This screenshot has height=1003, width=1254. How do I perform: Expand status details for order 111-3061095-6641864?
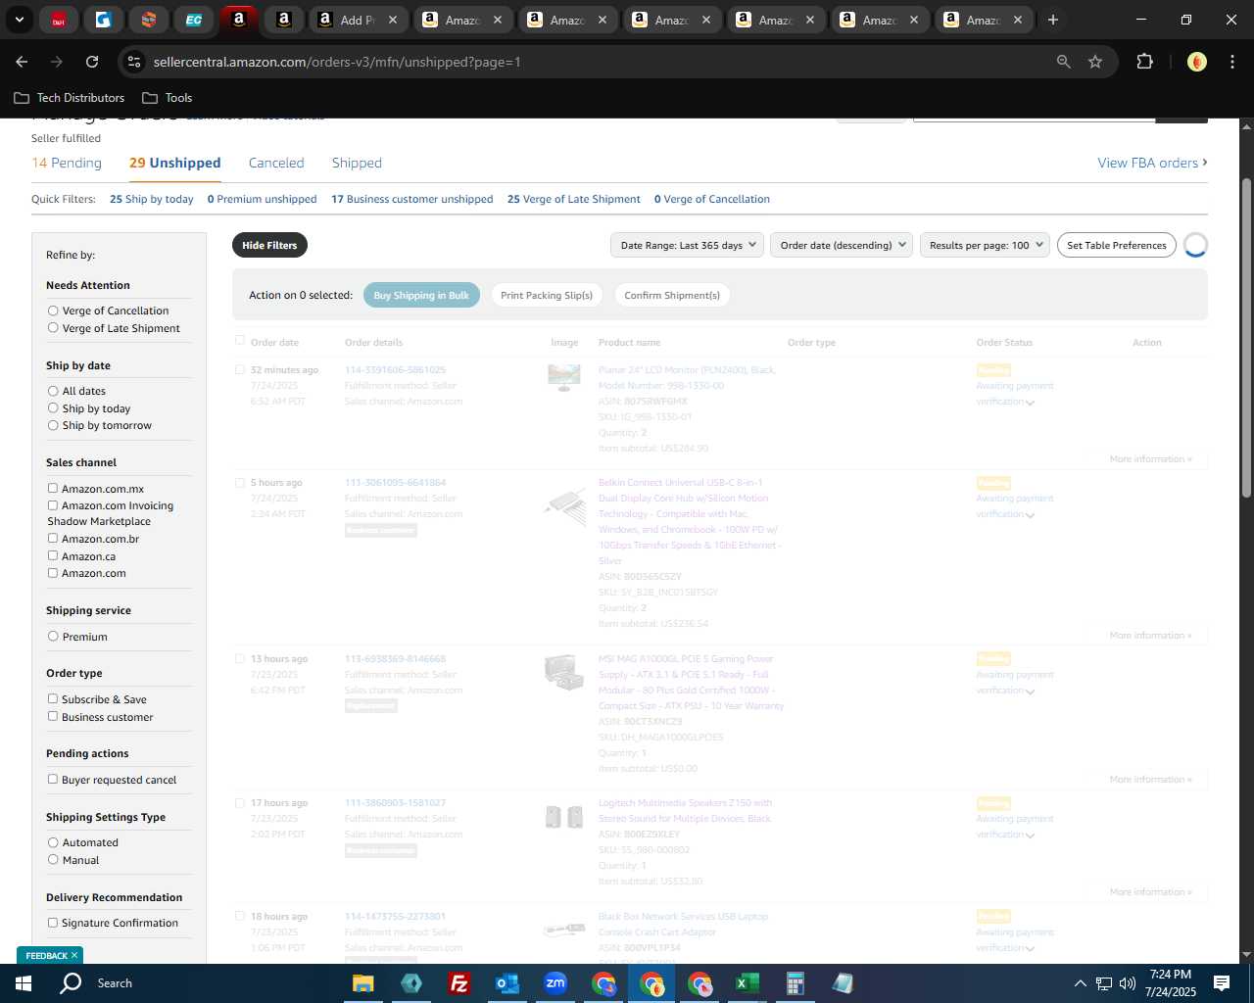(x=1030, y=515)
